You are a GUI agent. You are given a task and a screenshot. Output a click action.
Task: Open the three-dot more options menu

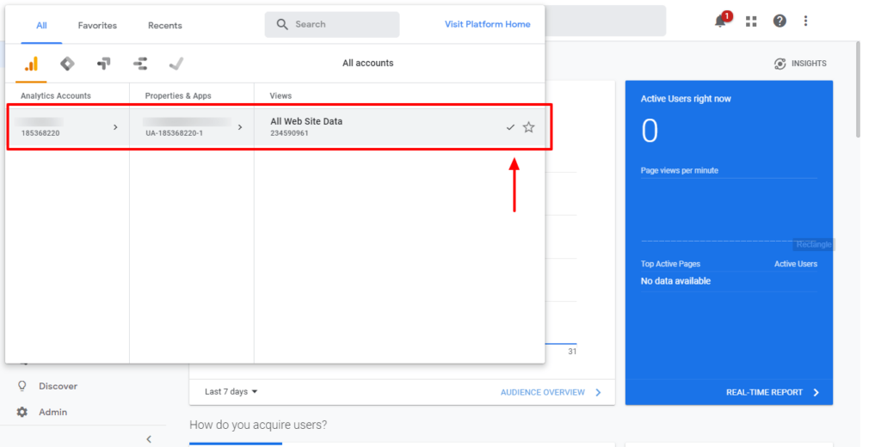[806, 21]
